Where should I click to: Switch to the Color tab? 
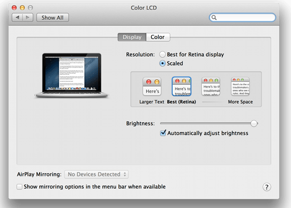pyautogui.click(x=158, y=37)
